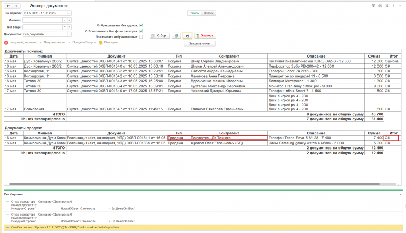Select Галанов Вячеслав Евгеньевич cell
Image resolution: width=406 pixels, height=233 pixels.
228,102
